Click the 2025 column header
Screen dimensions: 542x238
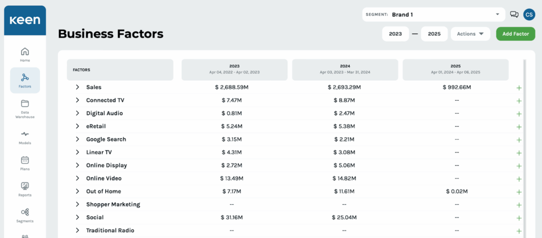tap(456, 70)
